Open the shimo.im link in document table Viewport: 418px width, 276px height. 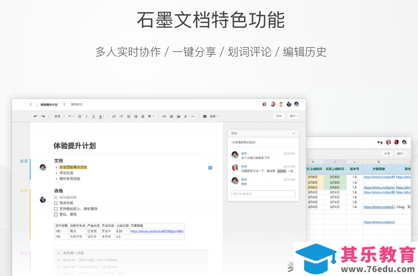(157, 231)
